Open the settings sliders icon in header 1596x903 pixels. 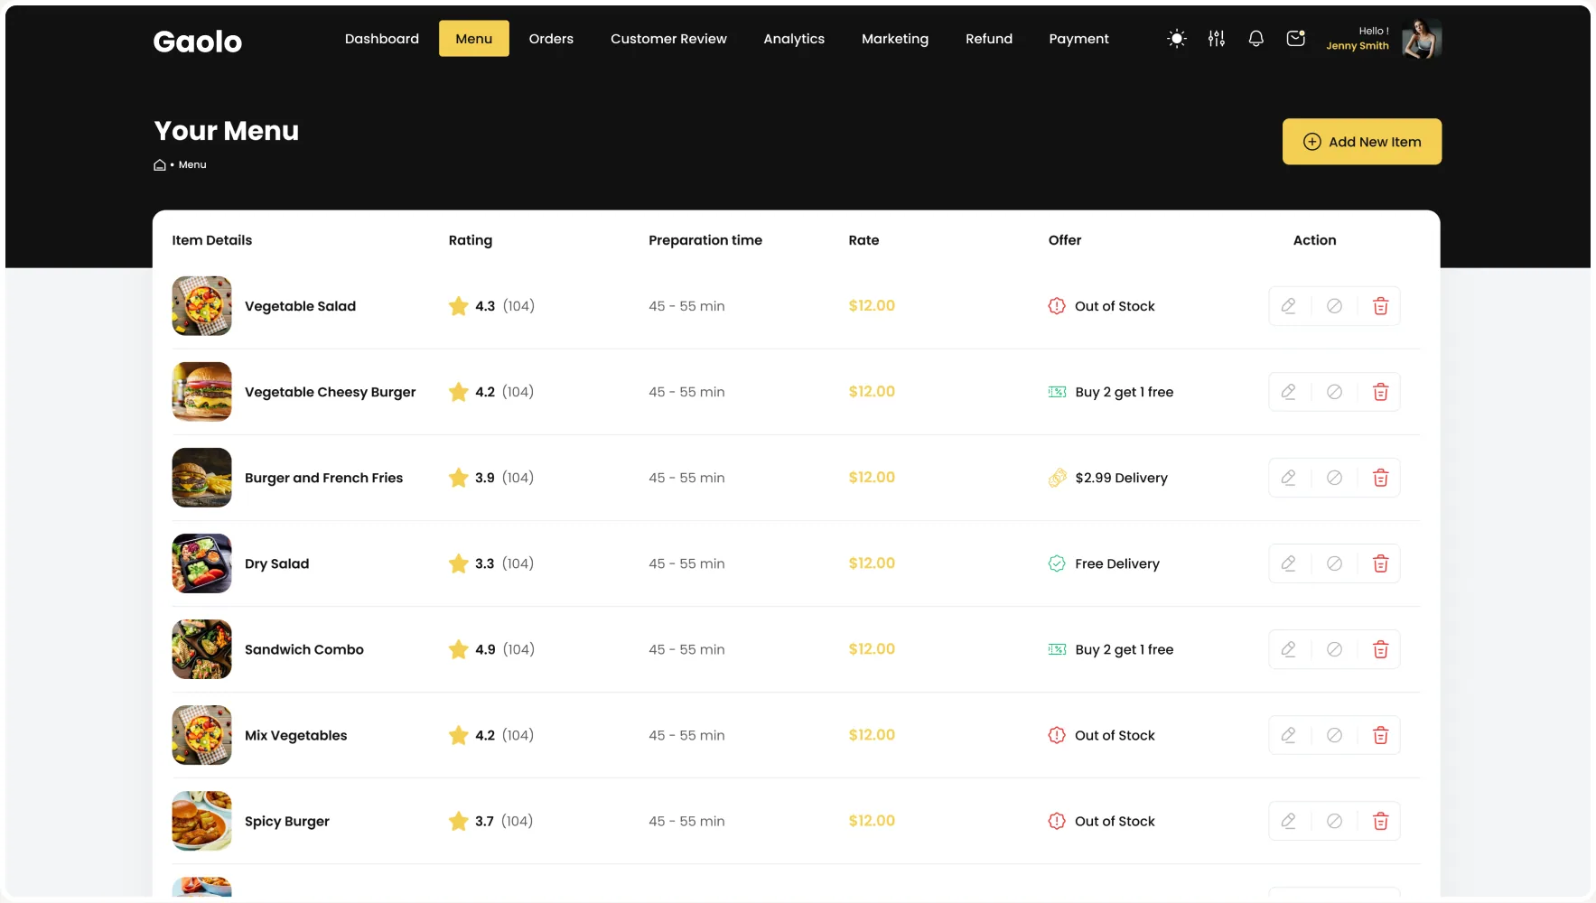coord(1217,39)
